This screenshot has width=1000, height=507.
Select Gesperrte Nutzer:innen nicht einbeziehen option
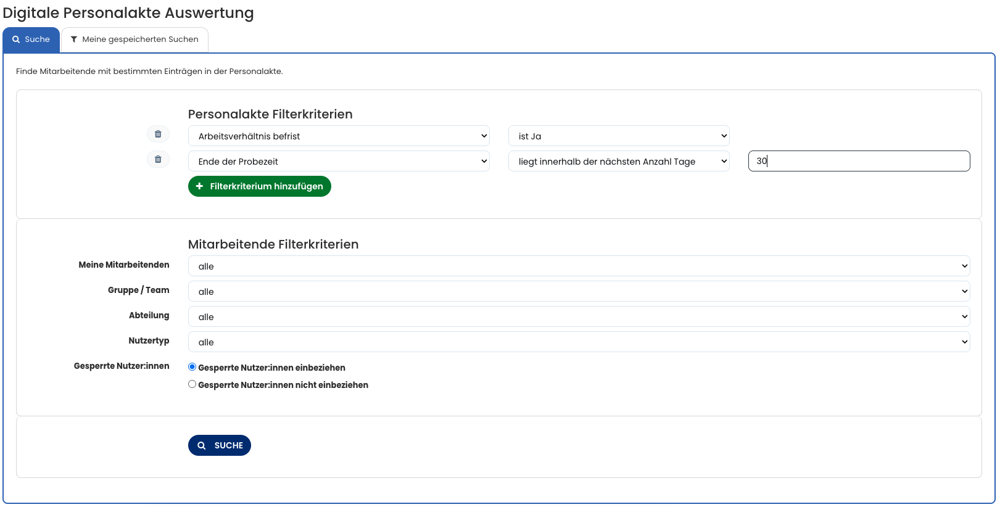192,384
